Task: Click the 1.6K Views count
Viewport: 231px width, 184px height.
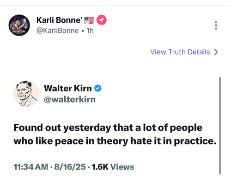Action: 113,167
